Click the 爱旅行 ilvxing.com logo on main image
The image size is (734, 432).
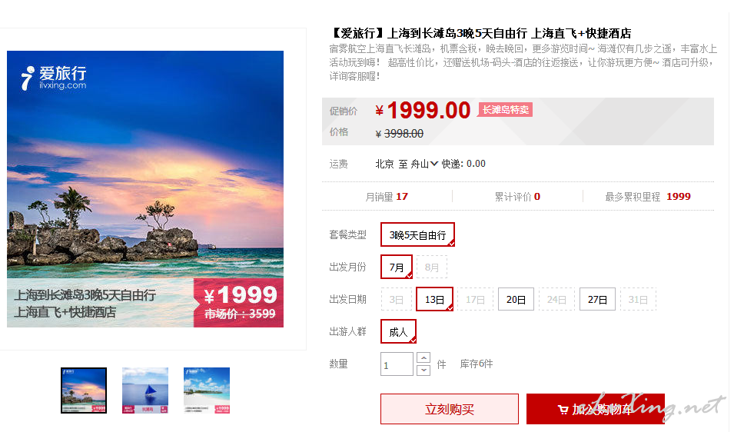[x=54, y=78]
